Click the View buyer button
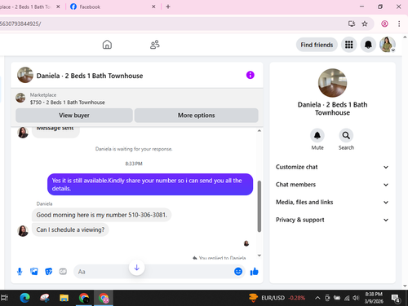The image size is (408, 306). tap(74, 116)
